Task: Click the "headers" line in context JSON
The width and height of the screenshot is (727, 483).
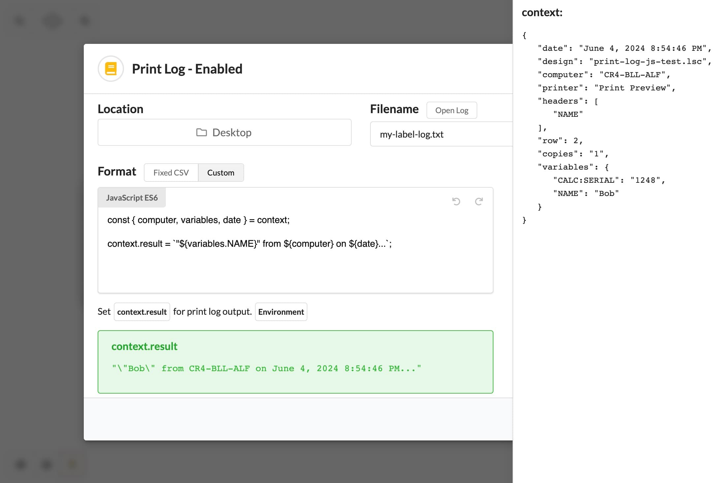Action: [568, 101]
